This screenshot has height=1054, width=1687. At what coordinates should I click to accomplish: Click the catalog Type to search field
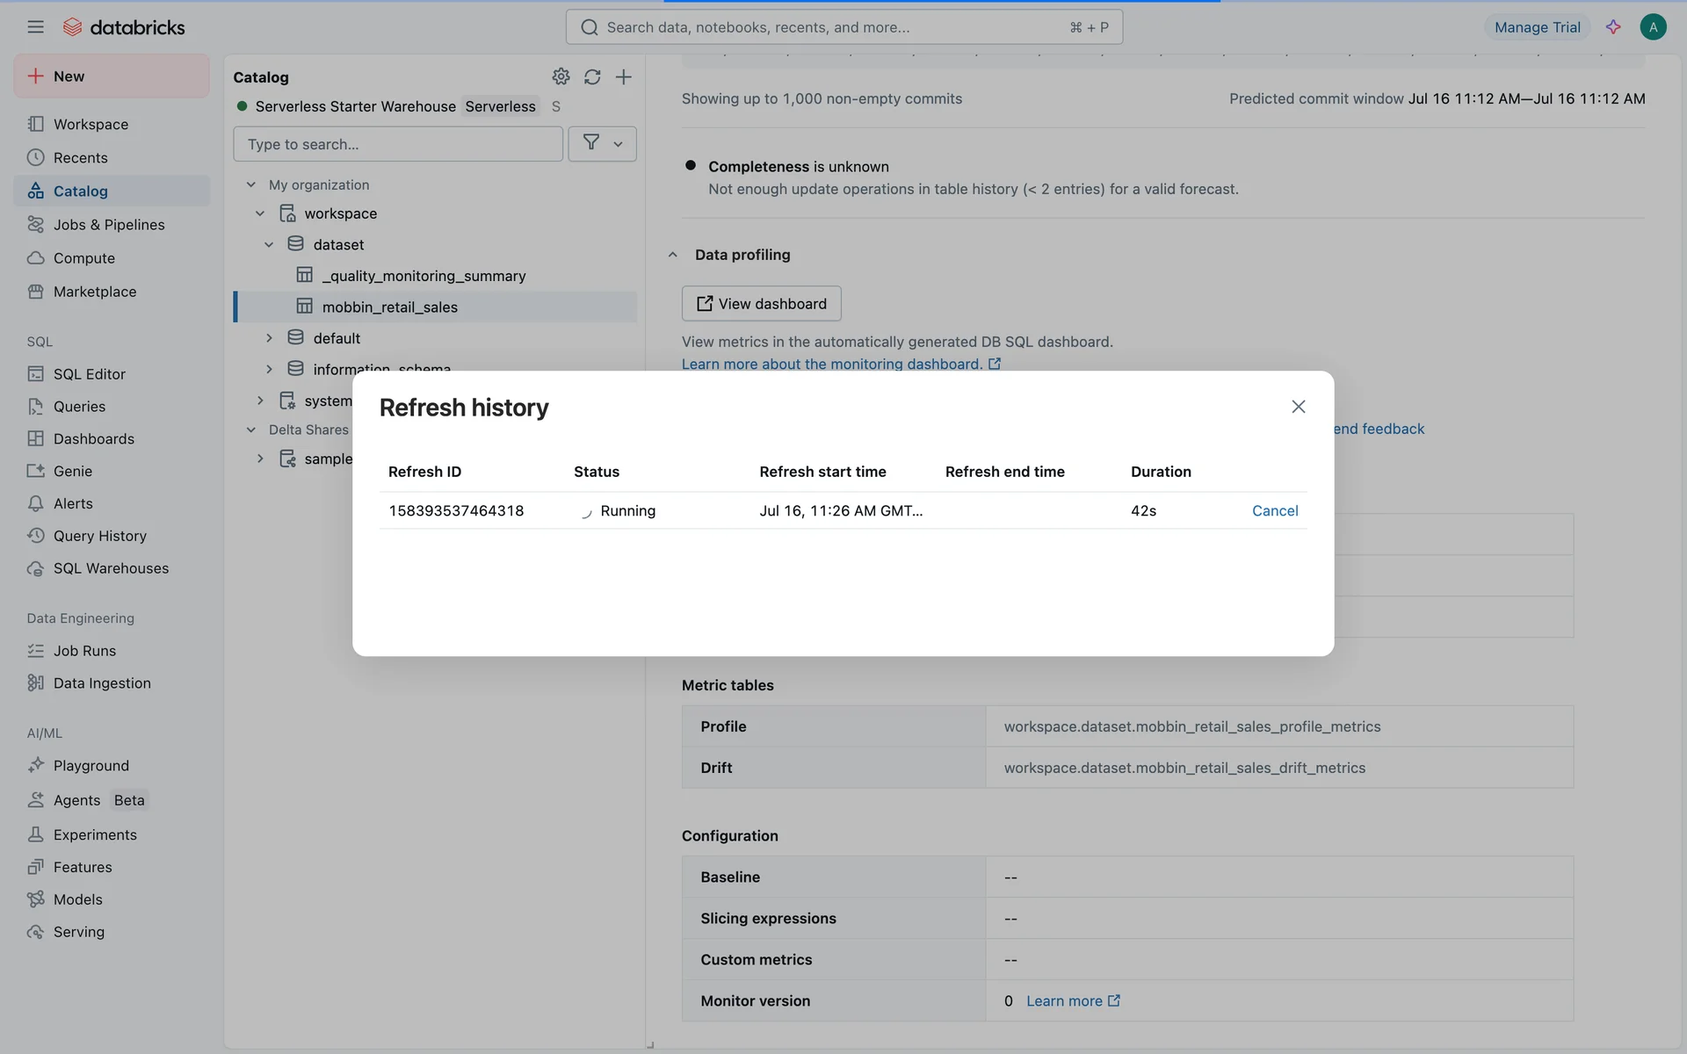pos(397,144)
